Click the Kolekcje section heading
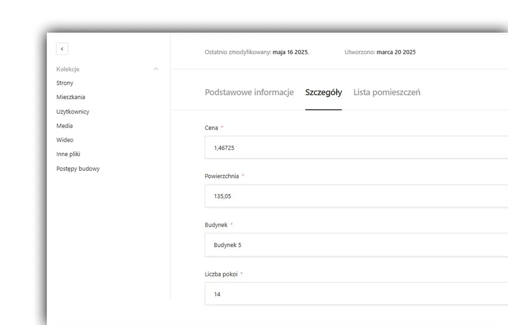 click(68, 69)
